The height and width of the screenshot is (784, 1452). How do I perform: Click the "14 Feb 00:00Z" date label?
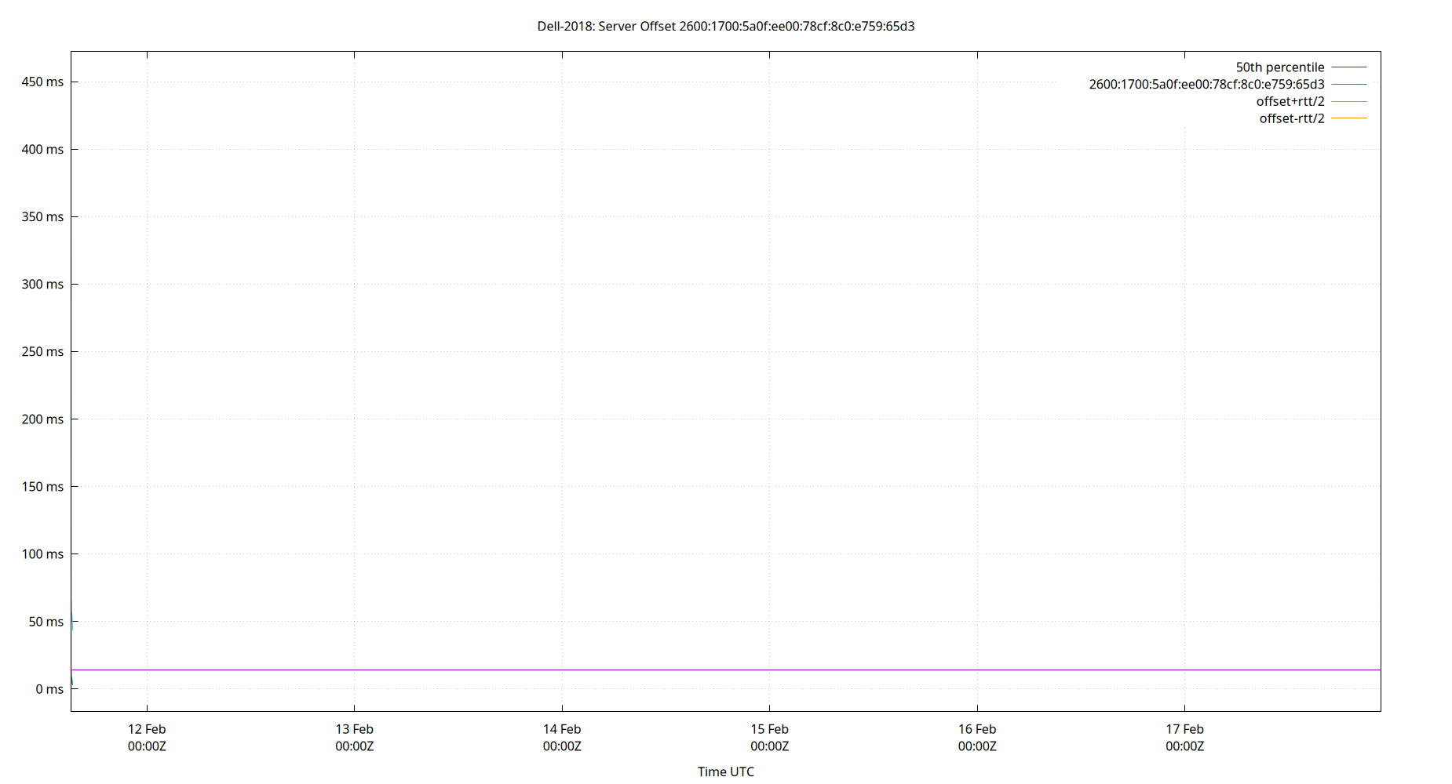562,737
